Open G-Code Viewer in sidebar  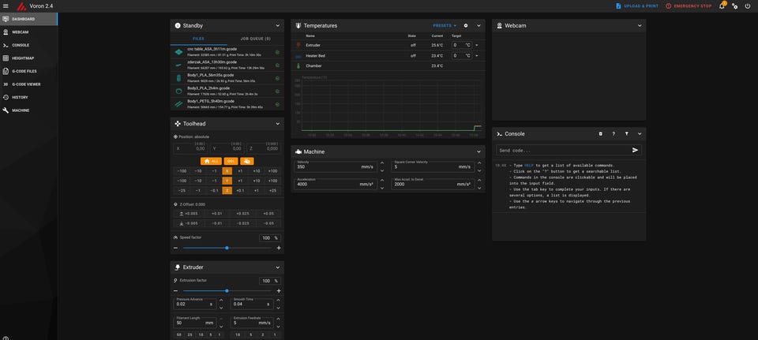pos(29,84)
